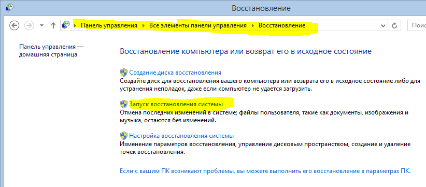
Task: Click text starting 'Отмена последних изменений в системе'
Action: pyautogui.click(x=264, y=117)
